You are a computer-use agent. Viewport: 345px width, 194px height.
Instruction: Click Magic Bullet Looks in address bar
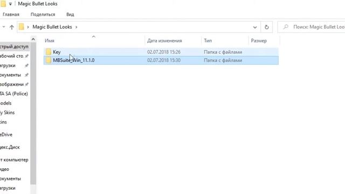pyautogui.click(x=52, y=27)
